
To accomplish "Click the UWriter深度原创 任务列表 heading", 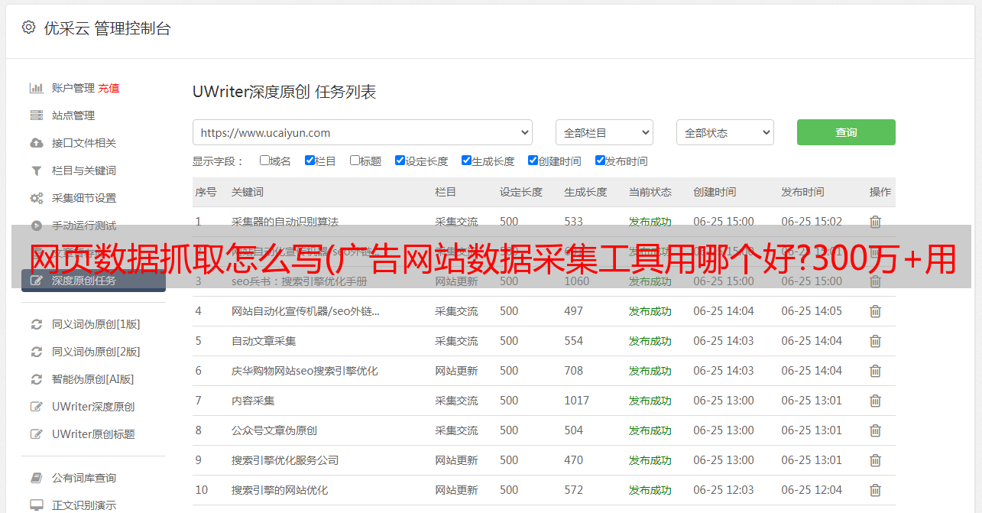I will coord(284,92).
